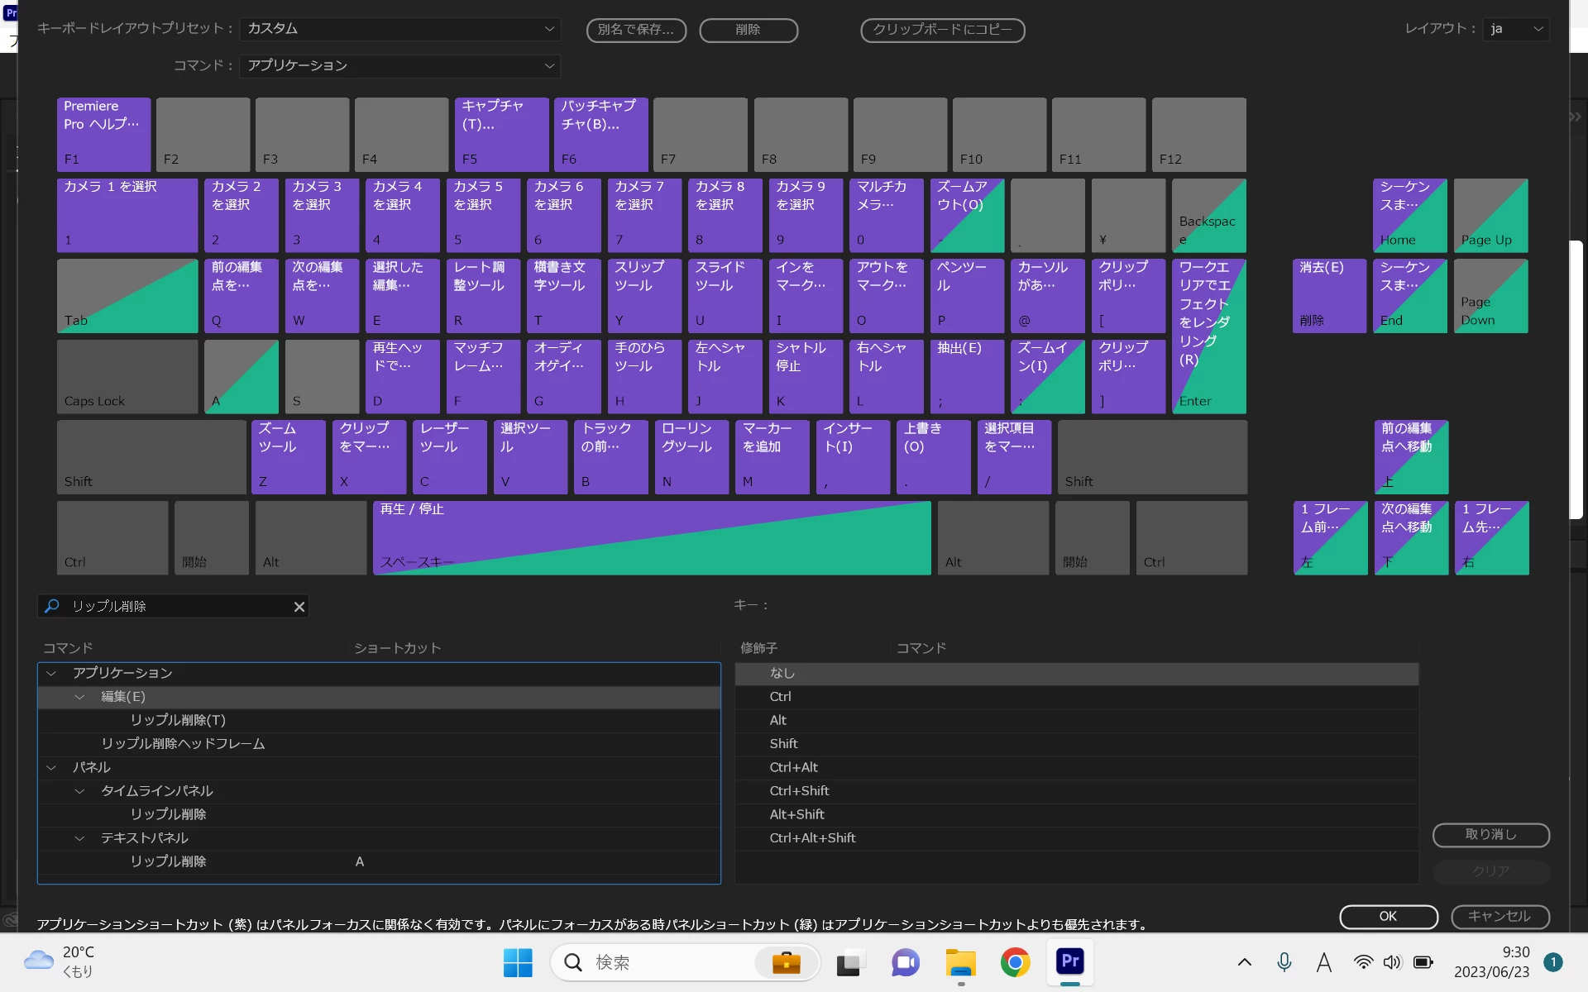Click the magnifier icon in the shortcut search box
Viewport: 1588px width, 992px height.
click(52, 606)
